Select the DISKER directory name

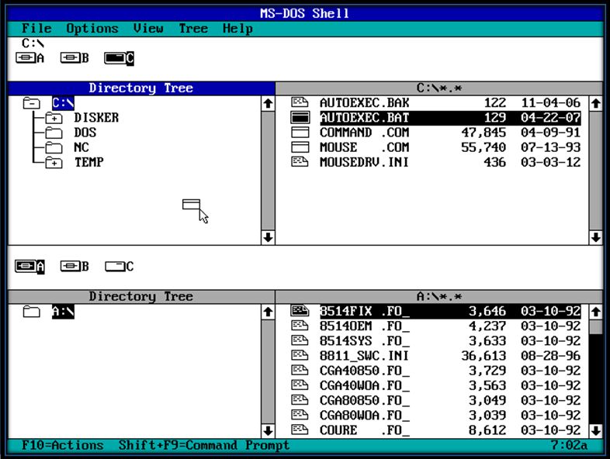96,118
